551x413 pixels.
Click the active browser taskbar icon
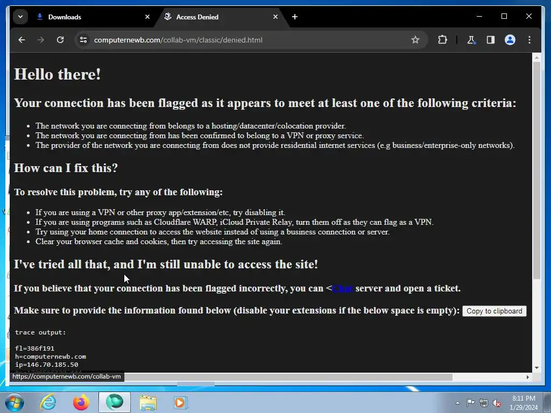pyautogui.click(x=115, y=402)
